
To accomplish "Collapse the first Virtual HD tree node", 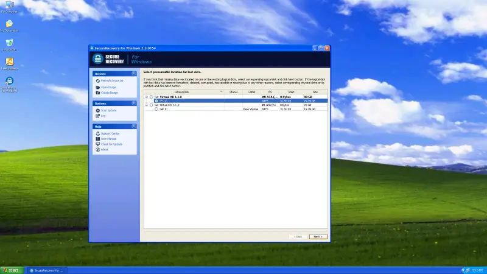I will (146, 97).
